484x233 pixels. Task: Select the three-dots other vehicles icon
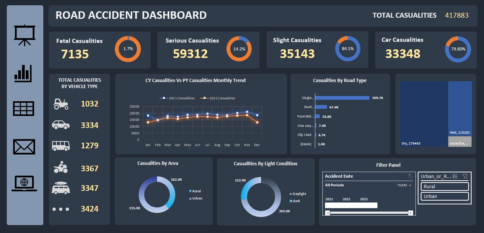[60, 209]
